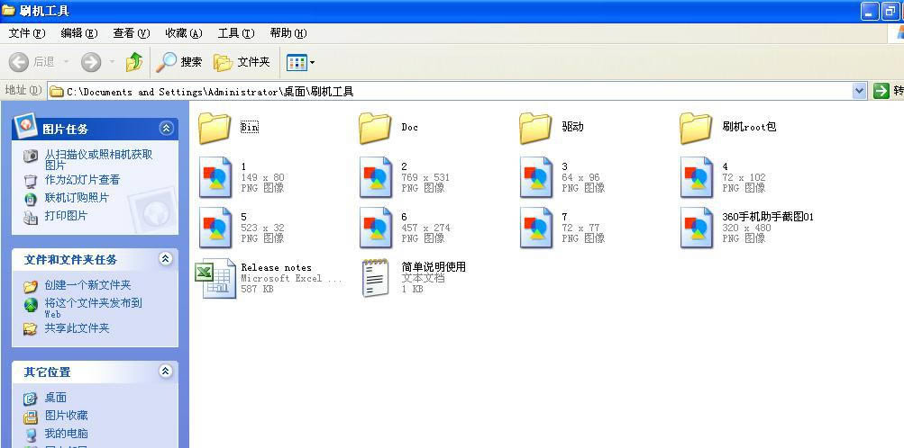This screenshot has width=904, height=448.
Task: Toggle the Folders (文件夹) pane button
Action: (x=242, y=62)
